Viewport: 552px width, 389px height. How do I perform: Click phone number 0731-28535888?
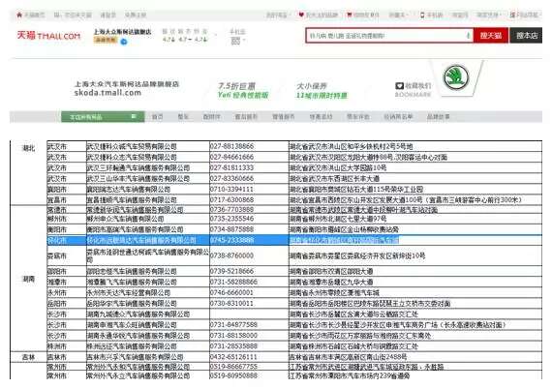click(x=233, y=346)
